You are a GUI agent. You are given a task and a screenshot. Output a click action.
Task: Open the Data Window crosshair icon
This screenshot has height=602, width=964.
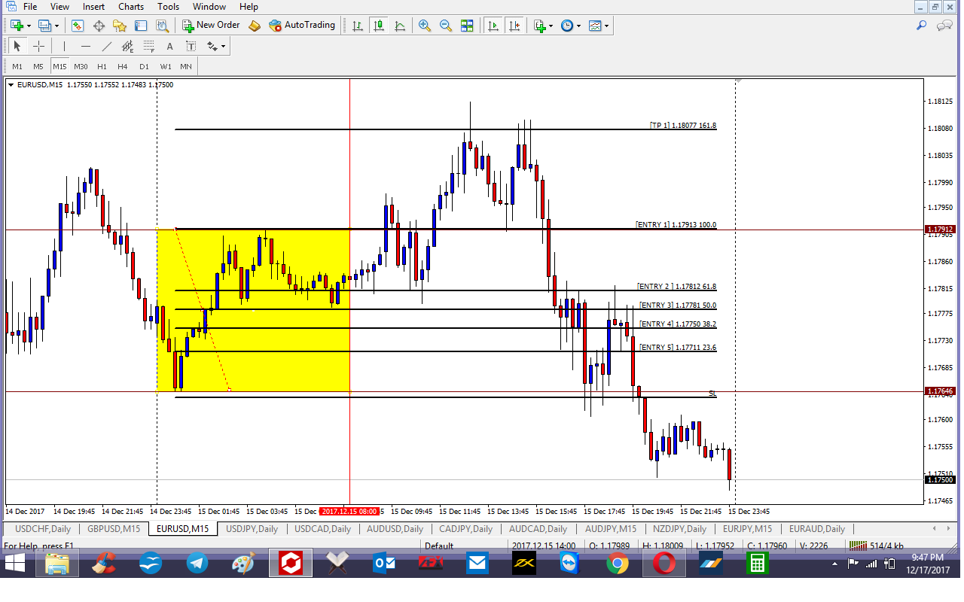(x=99, y=26)
